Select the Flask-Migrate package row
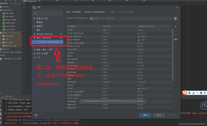This screenshot has height=126, width=207. 119,36
